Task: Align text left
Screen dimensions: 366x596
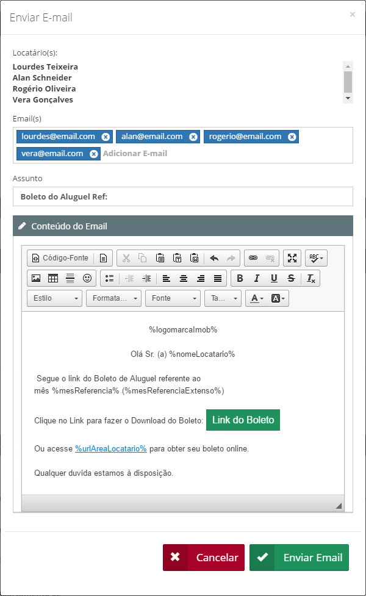Action: [x=167, y=278]
